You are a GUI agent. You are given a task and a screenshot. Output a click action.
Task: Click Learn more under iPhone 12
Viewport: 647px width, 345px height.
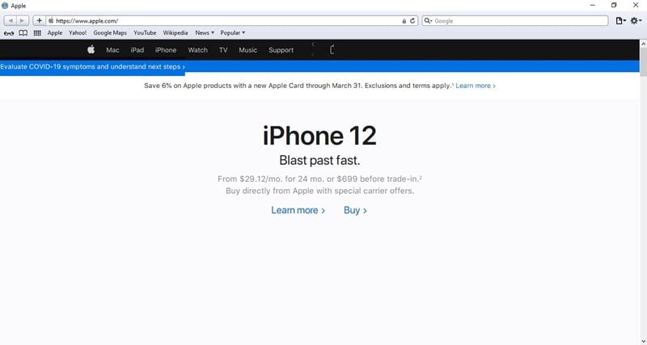(x=298, y=210)
